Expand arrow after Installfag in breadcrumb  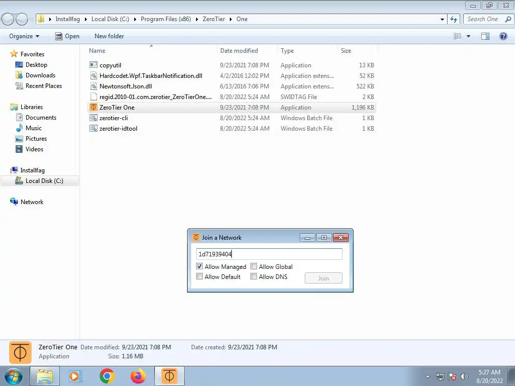[85, 19]
